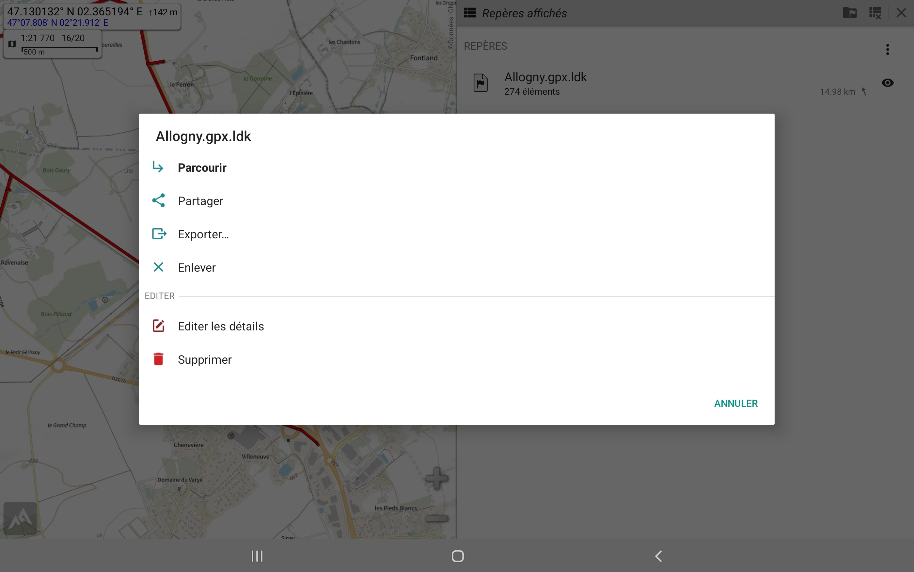Zoom out the map with minus button
The width and height of the screenshot is (914, 572).
[x=437, y=519]
